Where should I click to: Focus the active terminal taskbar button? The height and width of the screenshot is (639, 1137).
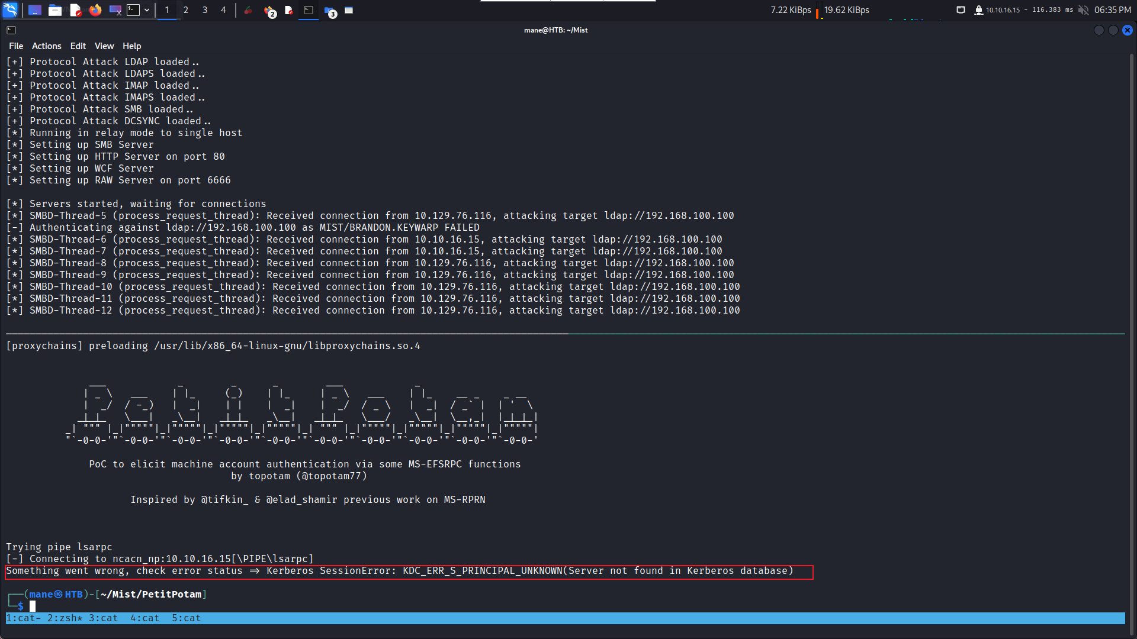coord(309,10)
